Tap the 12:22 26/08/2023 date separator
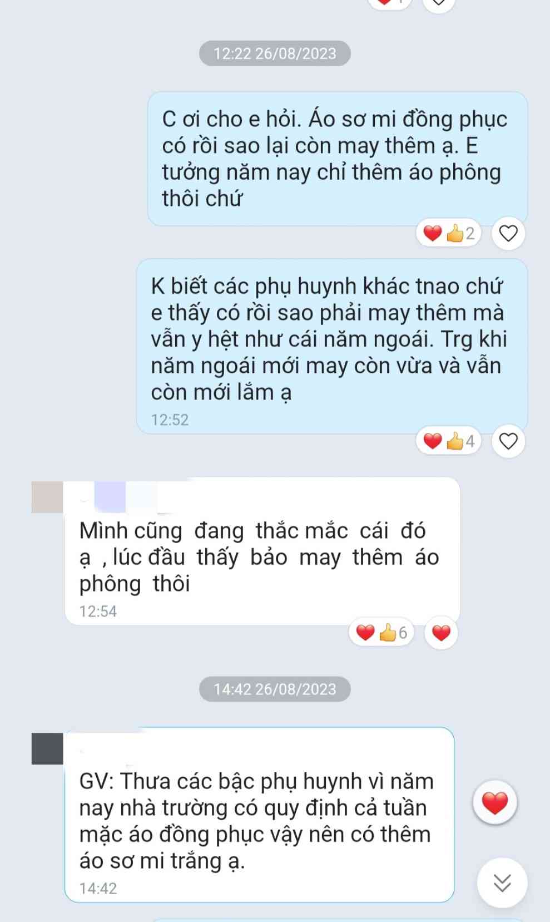The width and height of the screenshot is (550, 922). pyautogui.click(x=275, y=53)
